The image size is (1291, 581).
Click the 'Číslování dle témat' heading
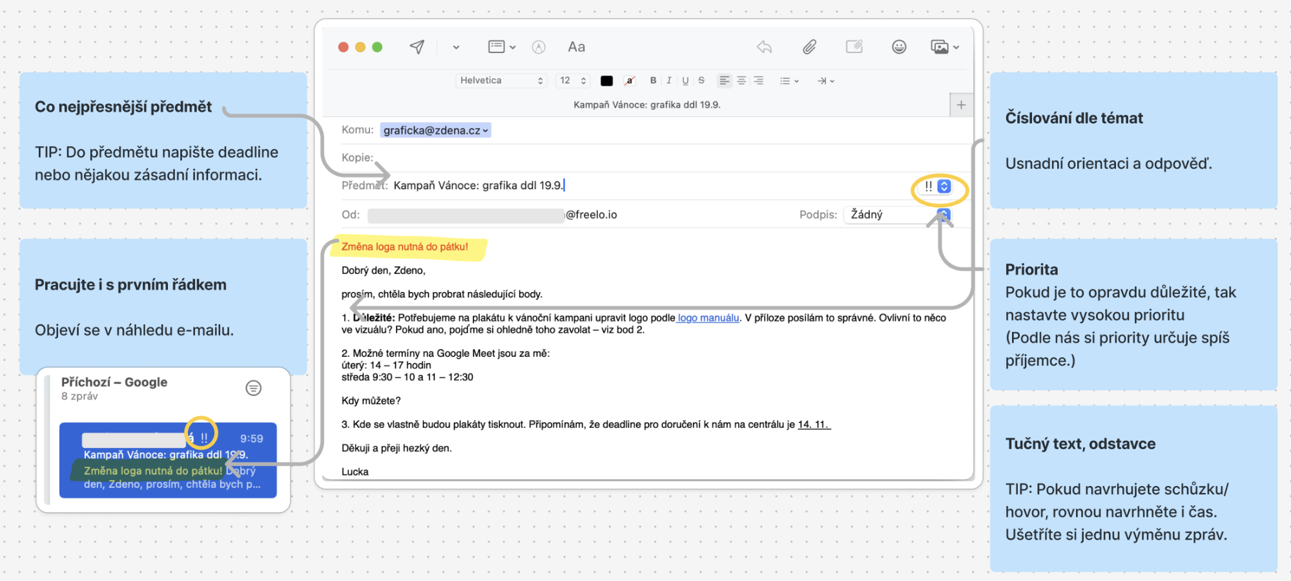pos(1074,118)
